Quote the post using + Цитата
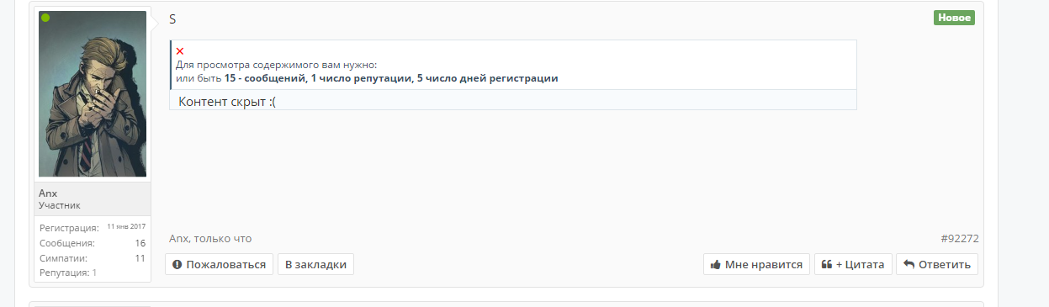This screenshot has width=1049, height=307. [x=853, y=264]
